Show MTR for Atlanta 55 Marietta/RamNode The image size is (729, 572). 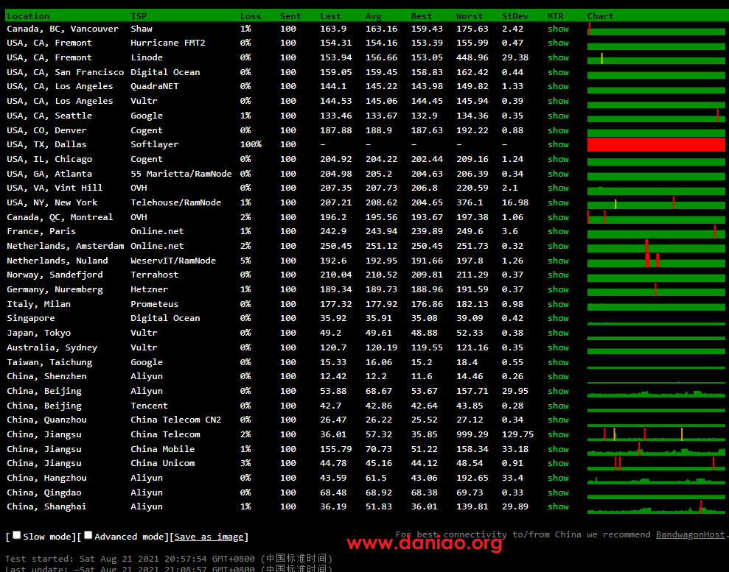[558, 174]
